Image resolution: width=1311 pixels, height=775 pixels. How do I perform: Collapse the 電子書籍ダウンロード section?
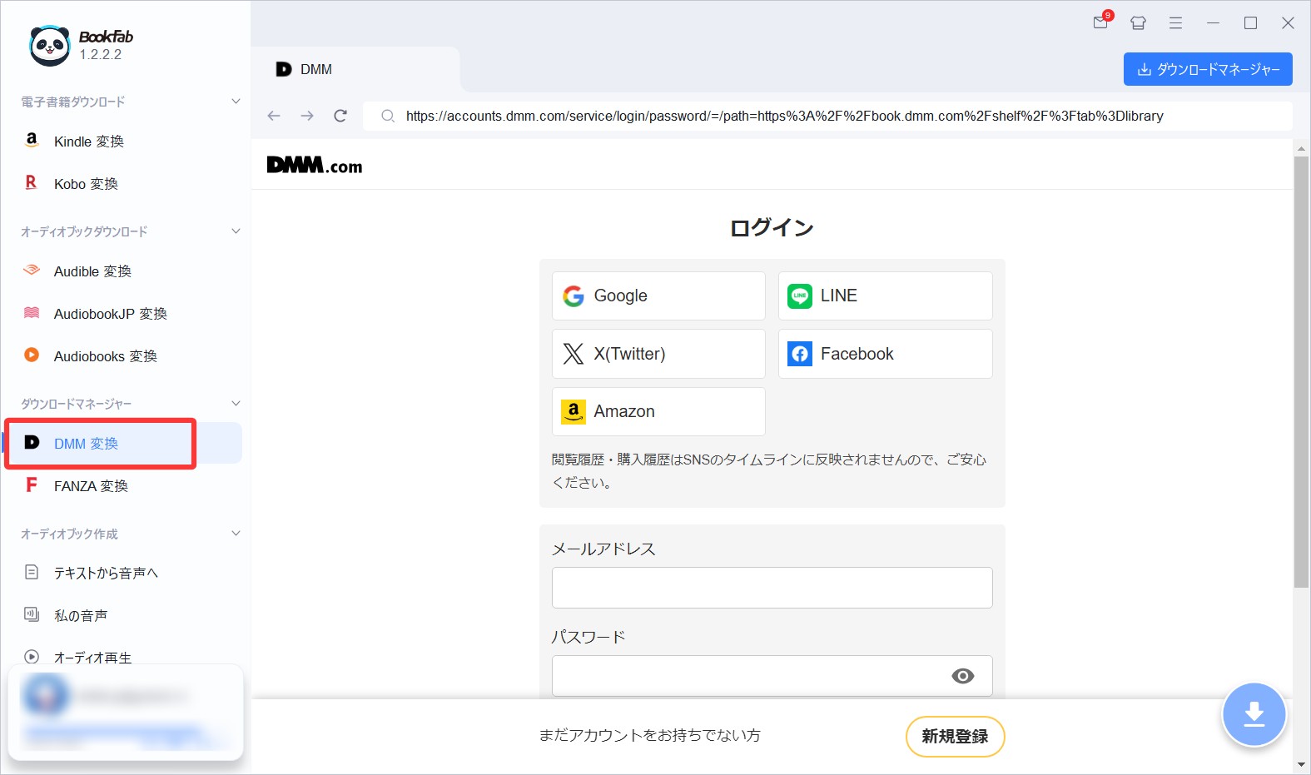coord(236,102)
